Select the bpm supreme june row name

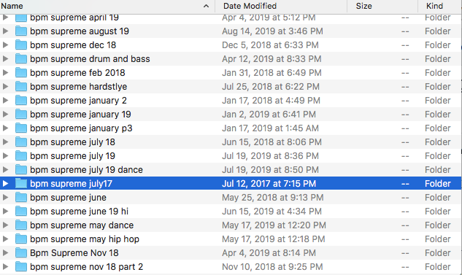coord(68,198)
